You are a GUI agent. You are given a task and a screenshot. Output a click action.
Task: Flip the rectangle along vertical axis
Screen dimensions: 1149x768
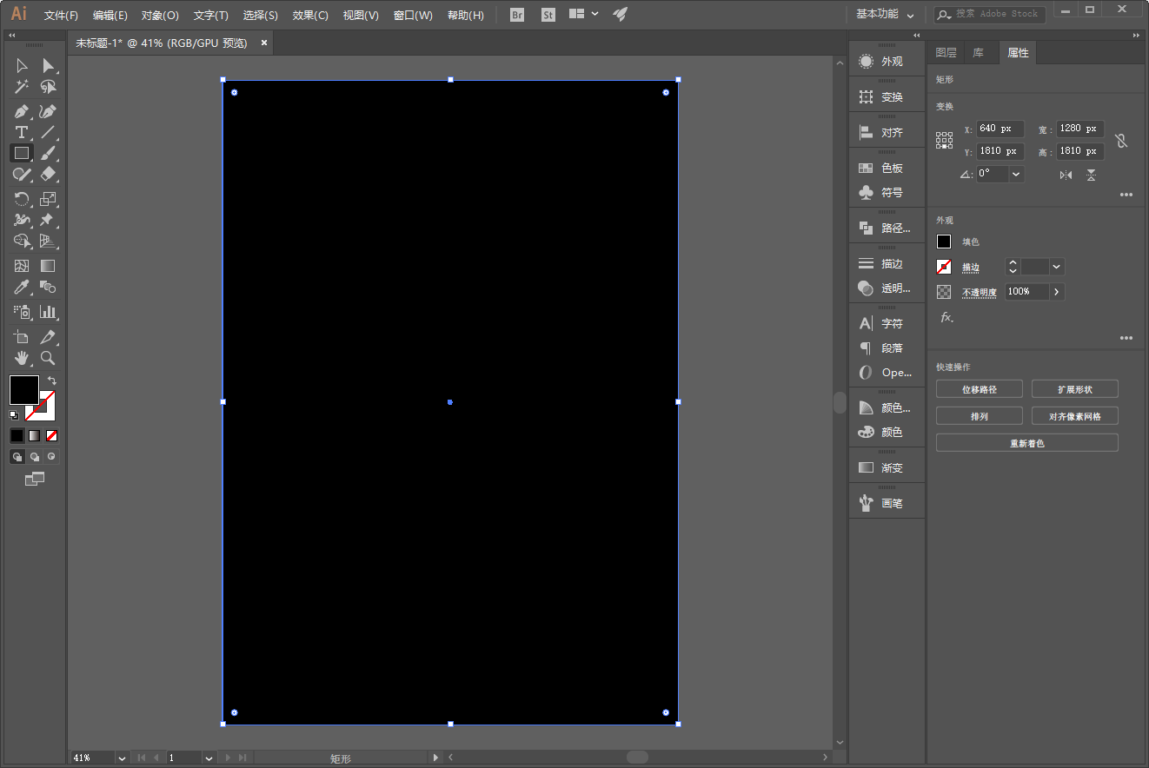(1091, 175)
